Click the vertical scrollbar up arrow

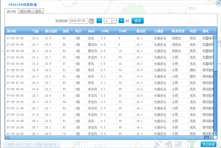[x=215, y=37]
